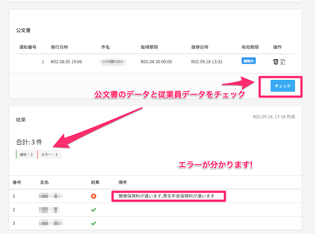Viewport: 315px width, 234px height.
Task: Click the R02.09.18. 17:18 作成 timestamp
Action: [x=274, y=116]
